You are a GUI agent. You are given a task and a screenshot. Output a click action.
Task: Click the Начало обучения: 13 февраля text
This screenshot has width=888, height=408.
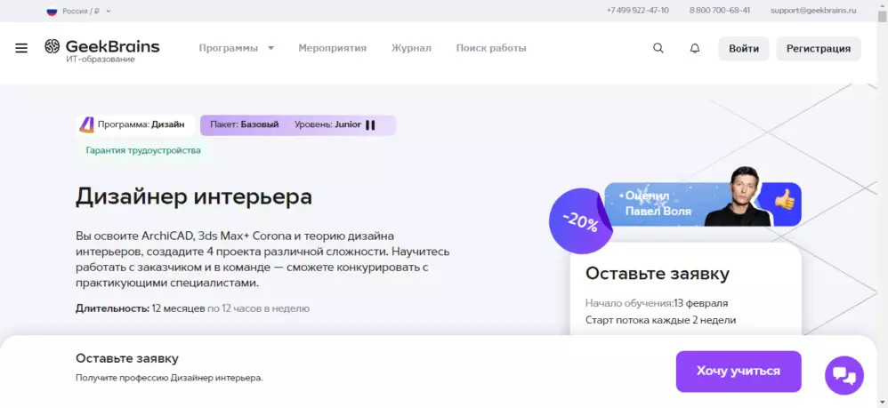point(657,303)
